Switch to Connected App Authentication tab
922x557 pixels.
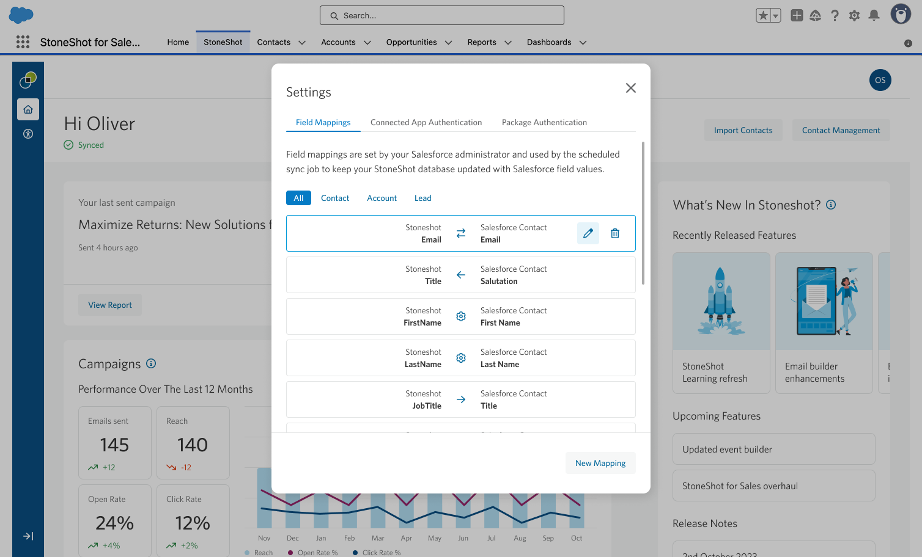[426, 122]
